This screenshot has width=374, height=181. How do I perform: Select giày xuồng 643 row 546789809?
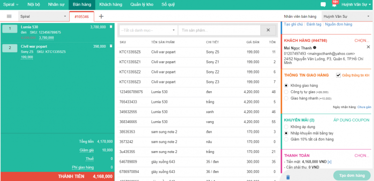(198, 162)
